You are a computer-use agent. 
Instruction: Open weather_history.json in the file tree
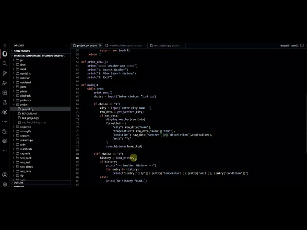[x=40, y=123]
